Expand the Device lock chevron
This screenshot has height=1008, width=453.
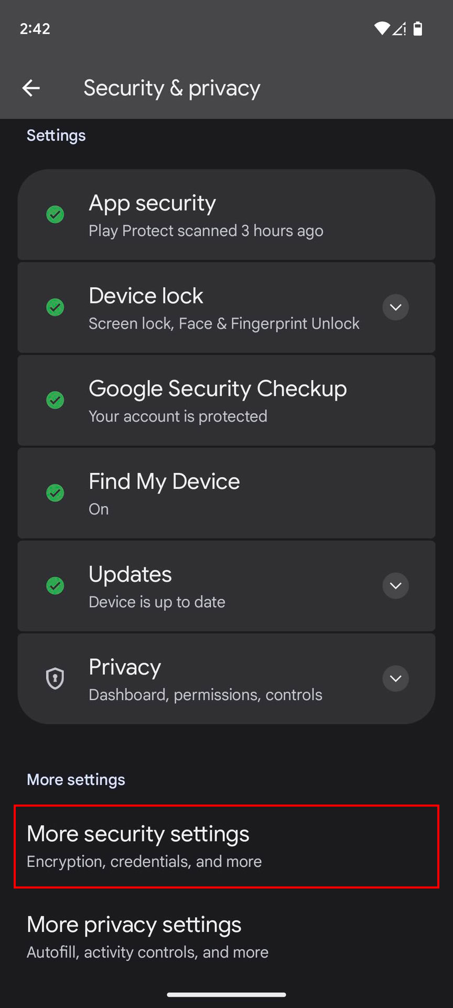(395, 307)
